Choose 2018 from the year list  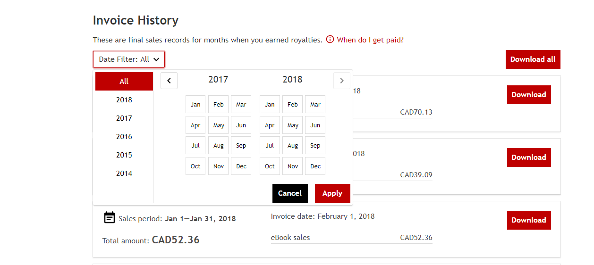[124, 99]
